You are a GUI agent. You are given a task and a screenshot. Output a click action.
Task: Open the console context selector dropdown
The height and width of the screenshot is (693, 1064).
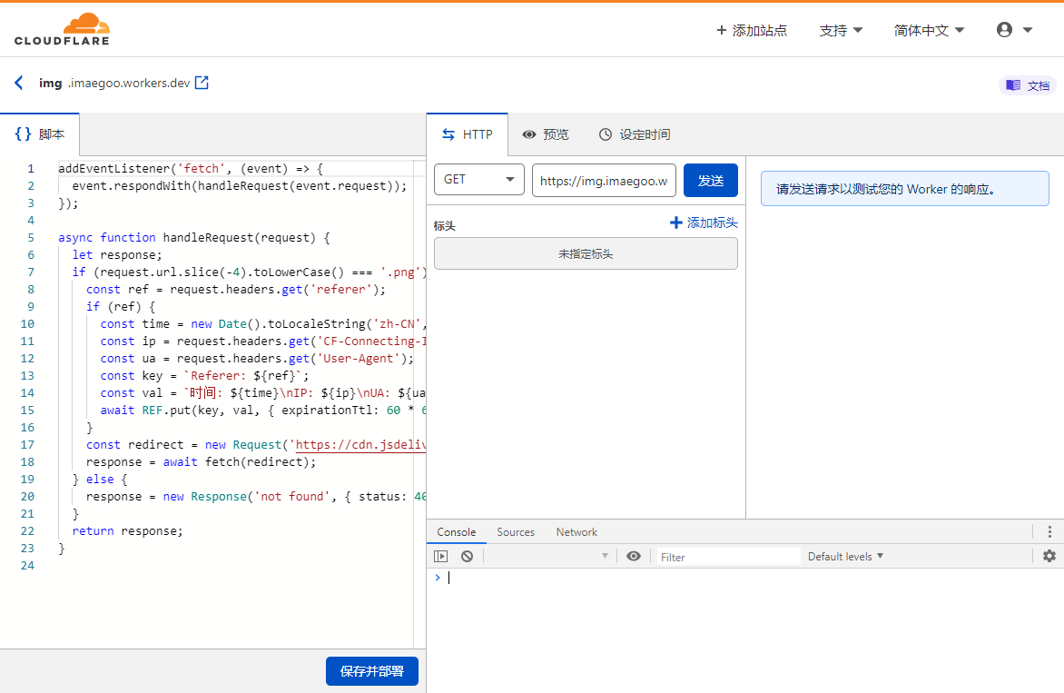click(549, 556)
